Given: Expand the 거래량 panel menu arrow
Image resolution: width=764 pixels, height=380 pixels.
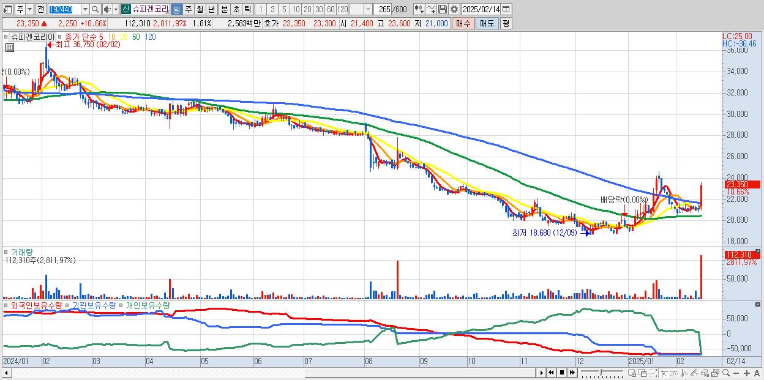Looking at the screenshot, I should click(x=6, y=251).
